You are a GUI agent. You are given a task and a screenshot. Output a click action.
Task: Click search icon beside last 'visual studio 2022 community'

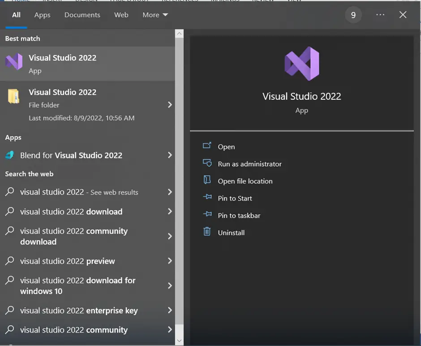pos(10,329)
